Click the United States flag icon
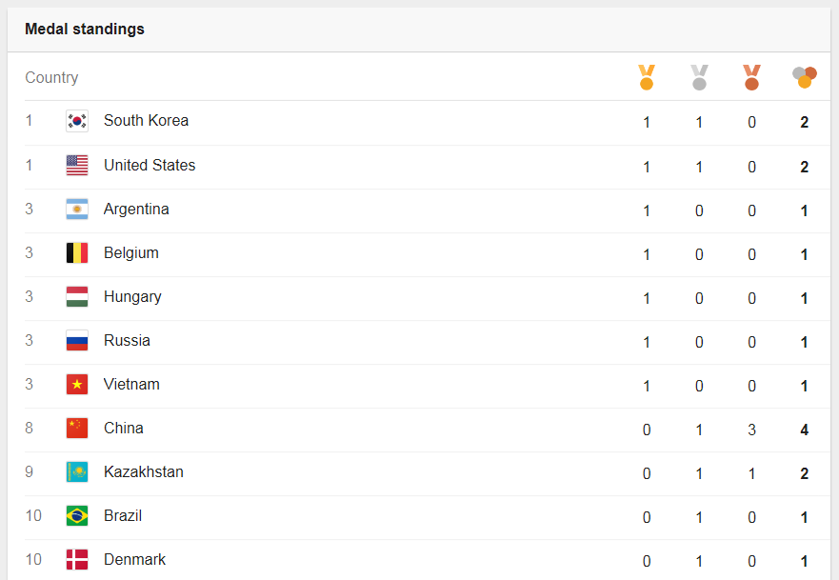This screenshot has width=839, height=580. click(77, 166)
